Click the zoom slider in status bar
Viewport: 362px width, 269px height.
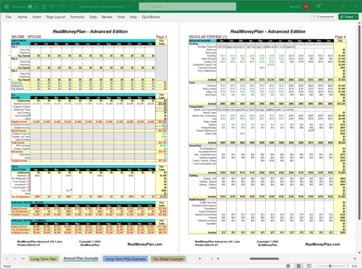pyautogui.click(x=330, y=265)
